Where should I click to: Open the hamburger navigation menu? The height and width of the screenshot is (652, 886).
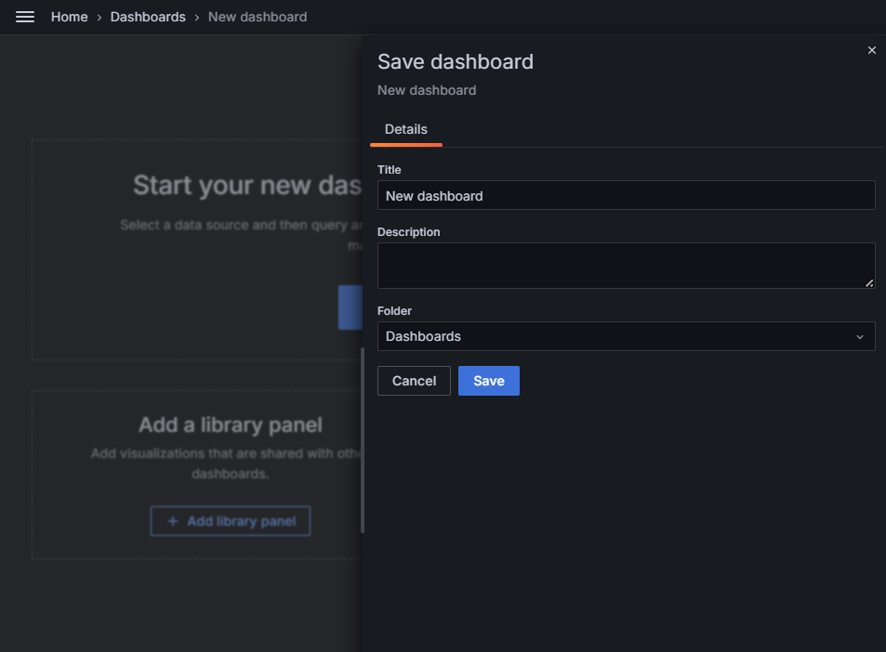point(25,17)
